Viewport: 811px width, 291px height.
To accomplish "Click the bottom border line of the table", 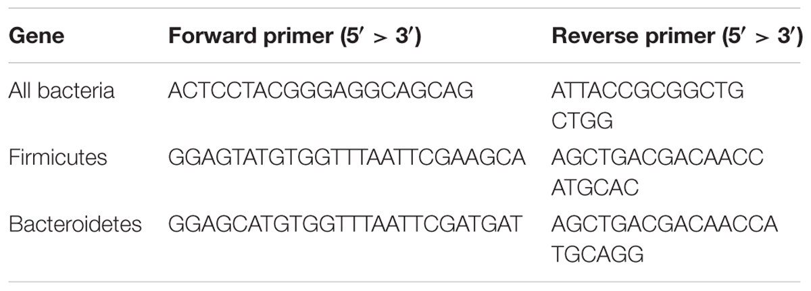I will click(x=405, y=282).
